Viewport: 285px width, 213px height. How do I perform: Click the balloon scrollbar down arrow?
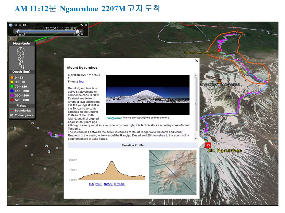(196, 138)
